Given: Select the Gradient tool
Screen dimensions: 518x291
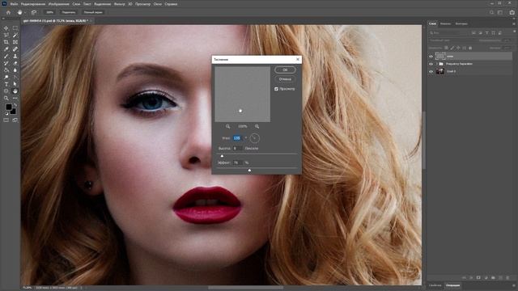Looking at the screenshot, I should (x=6, y=70).
